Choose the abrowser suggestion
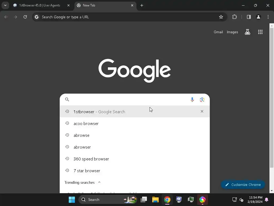This screenshot has width=274, height=206. click(x=135, y=147)
